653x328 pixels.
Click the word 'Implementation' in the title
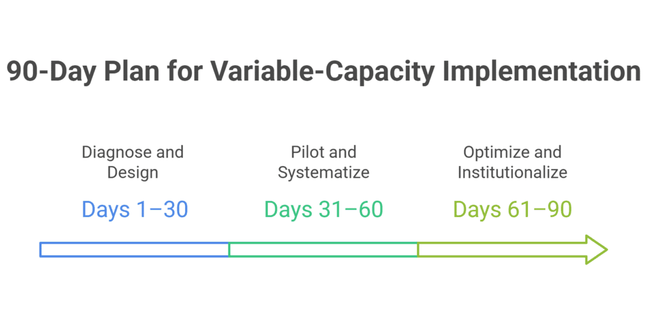click(541, 71)
